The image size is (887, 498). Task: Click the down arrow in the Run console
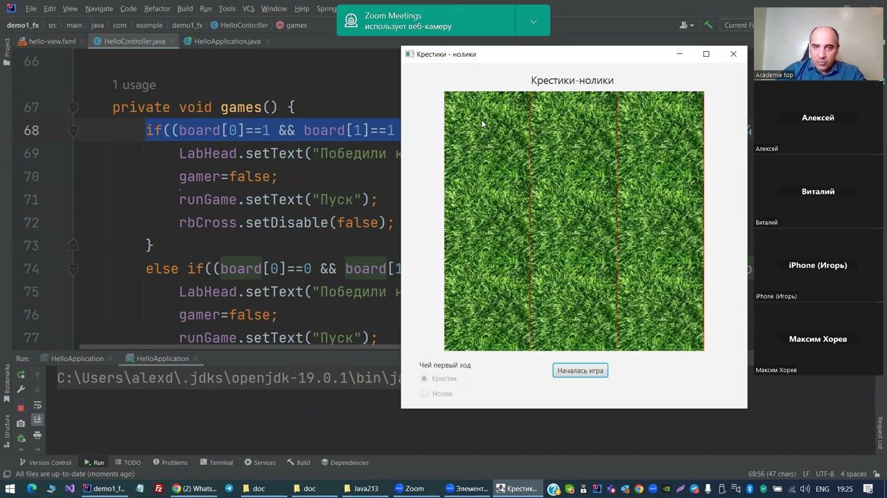tap(37, 389)
